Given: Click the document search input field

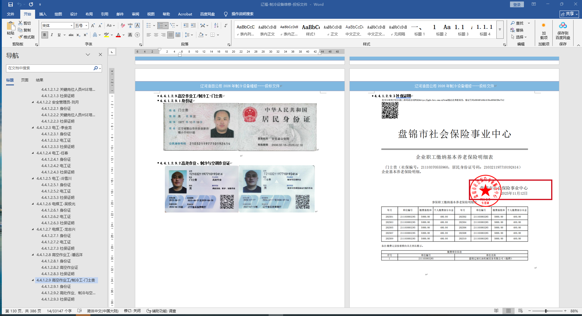Looking at the screenshot, I should click(50, 68).
